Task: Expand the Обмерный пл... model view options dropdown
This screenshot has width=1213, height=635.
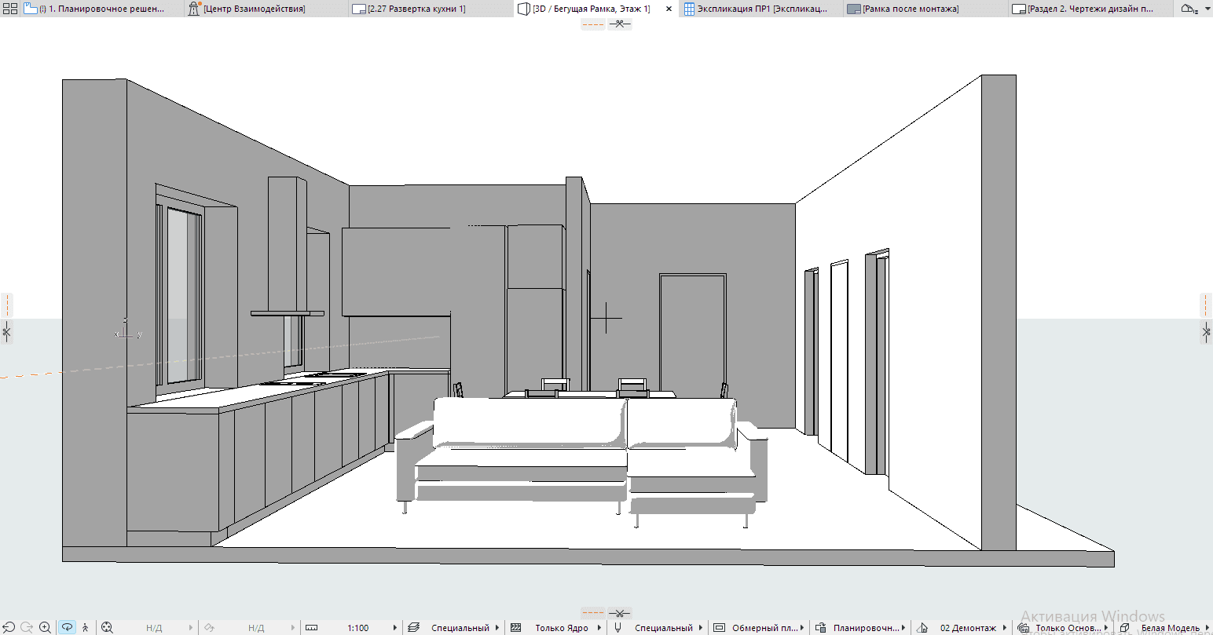Action: (803, 628)
